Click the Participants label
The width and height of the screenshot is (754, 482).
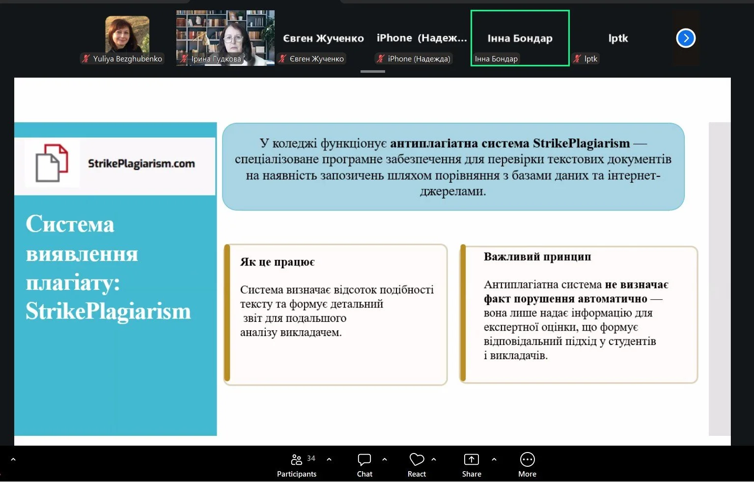(297, 474)
